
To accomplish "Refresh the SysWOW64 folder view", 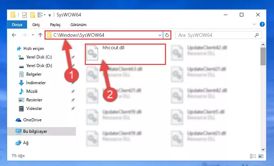I will (167, 35).
